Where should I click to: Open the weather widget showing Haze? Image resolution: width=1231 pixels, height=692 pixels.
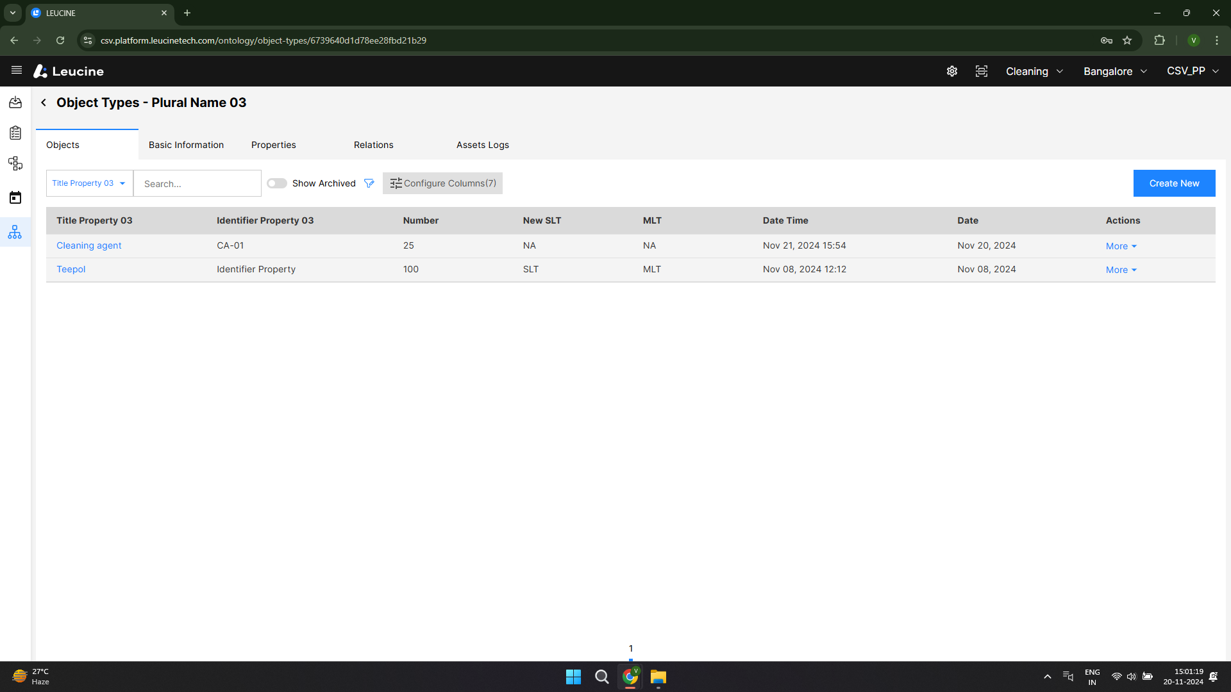pyautogui.click(x=31, y=677)
